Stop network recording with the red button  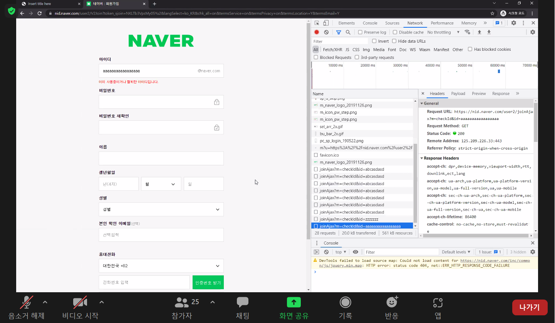(x=317, y=32)
